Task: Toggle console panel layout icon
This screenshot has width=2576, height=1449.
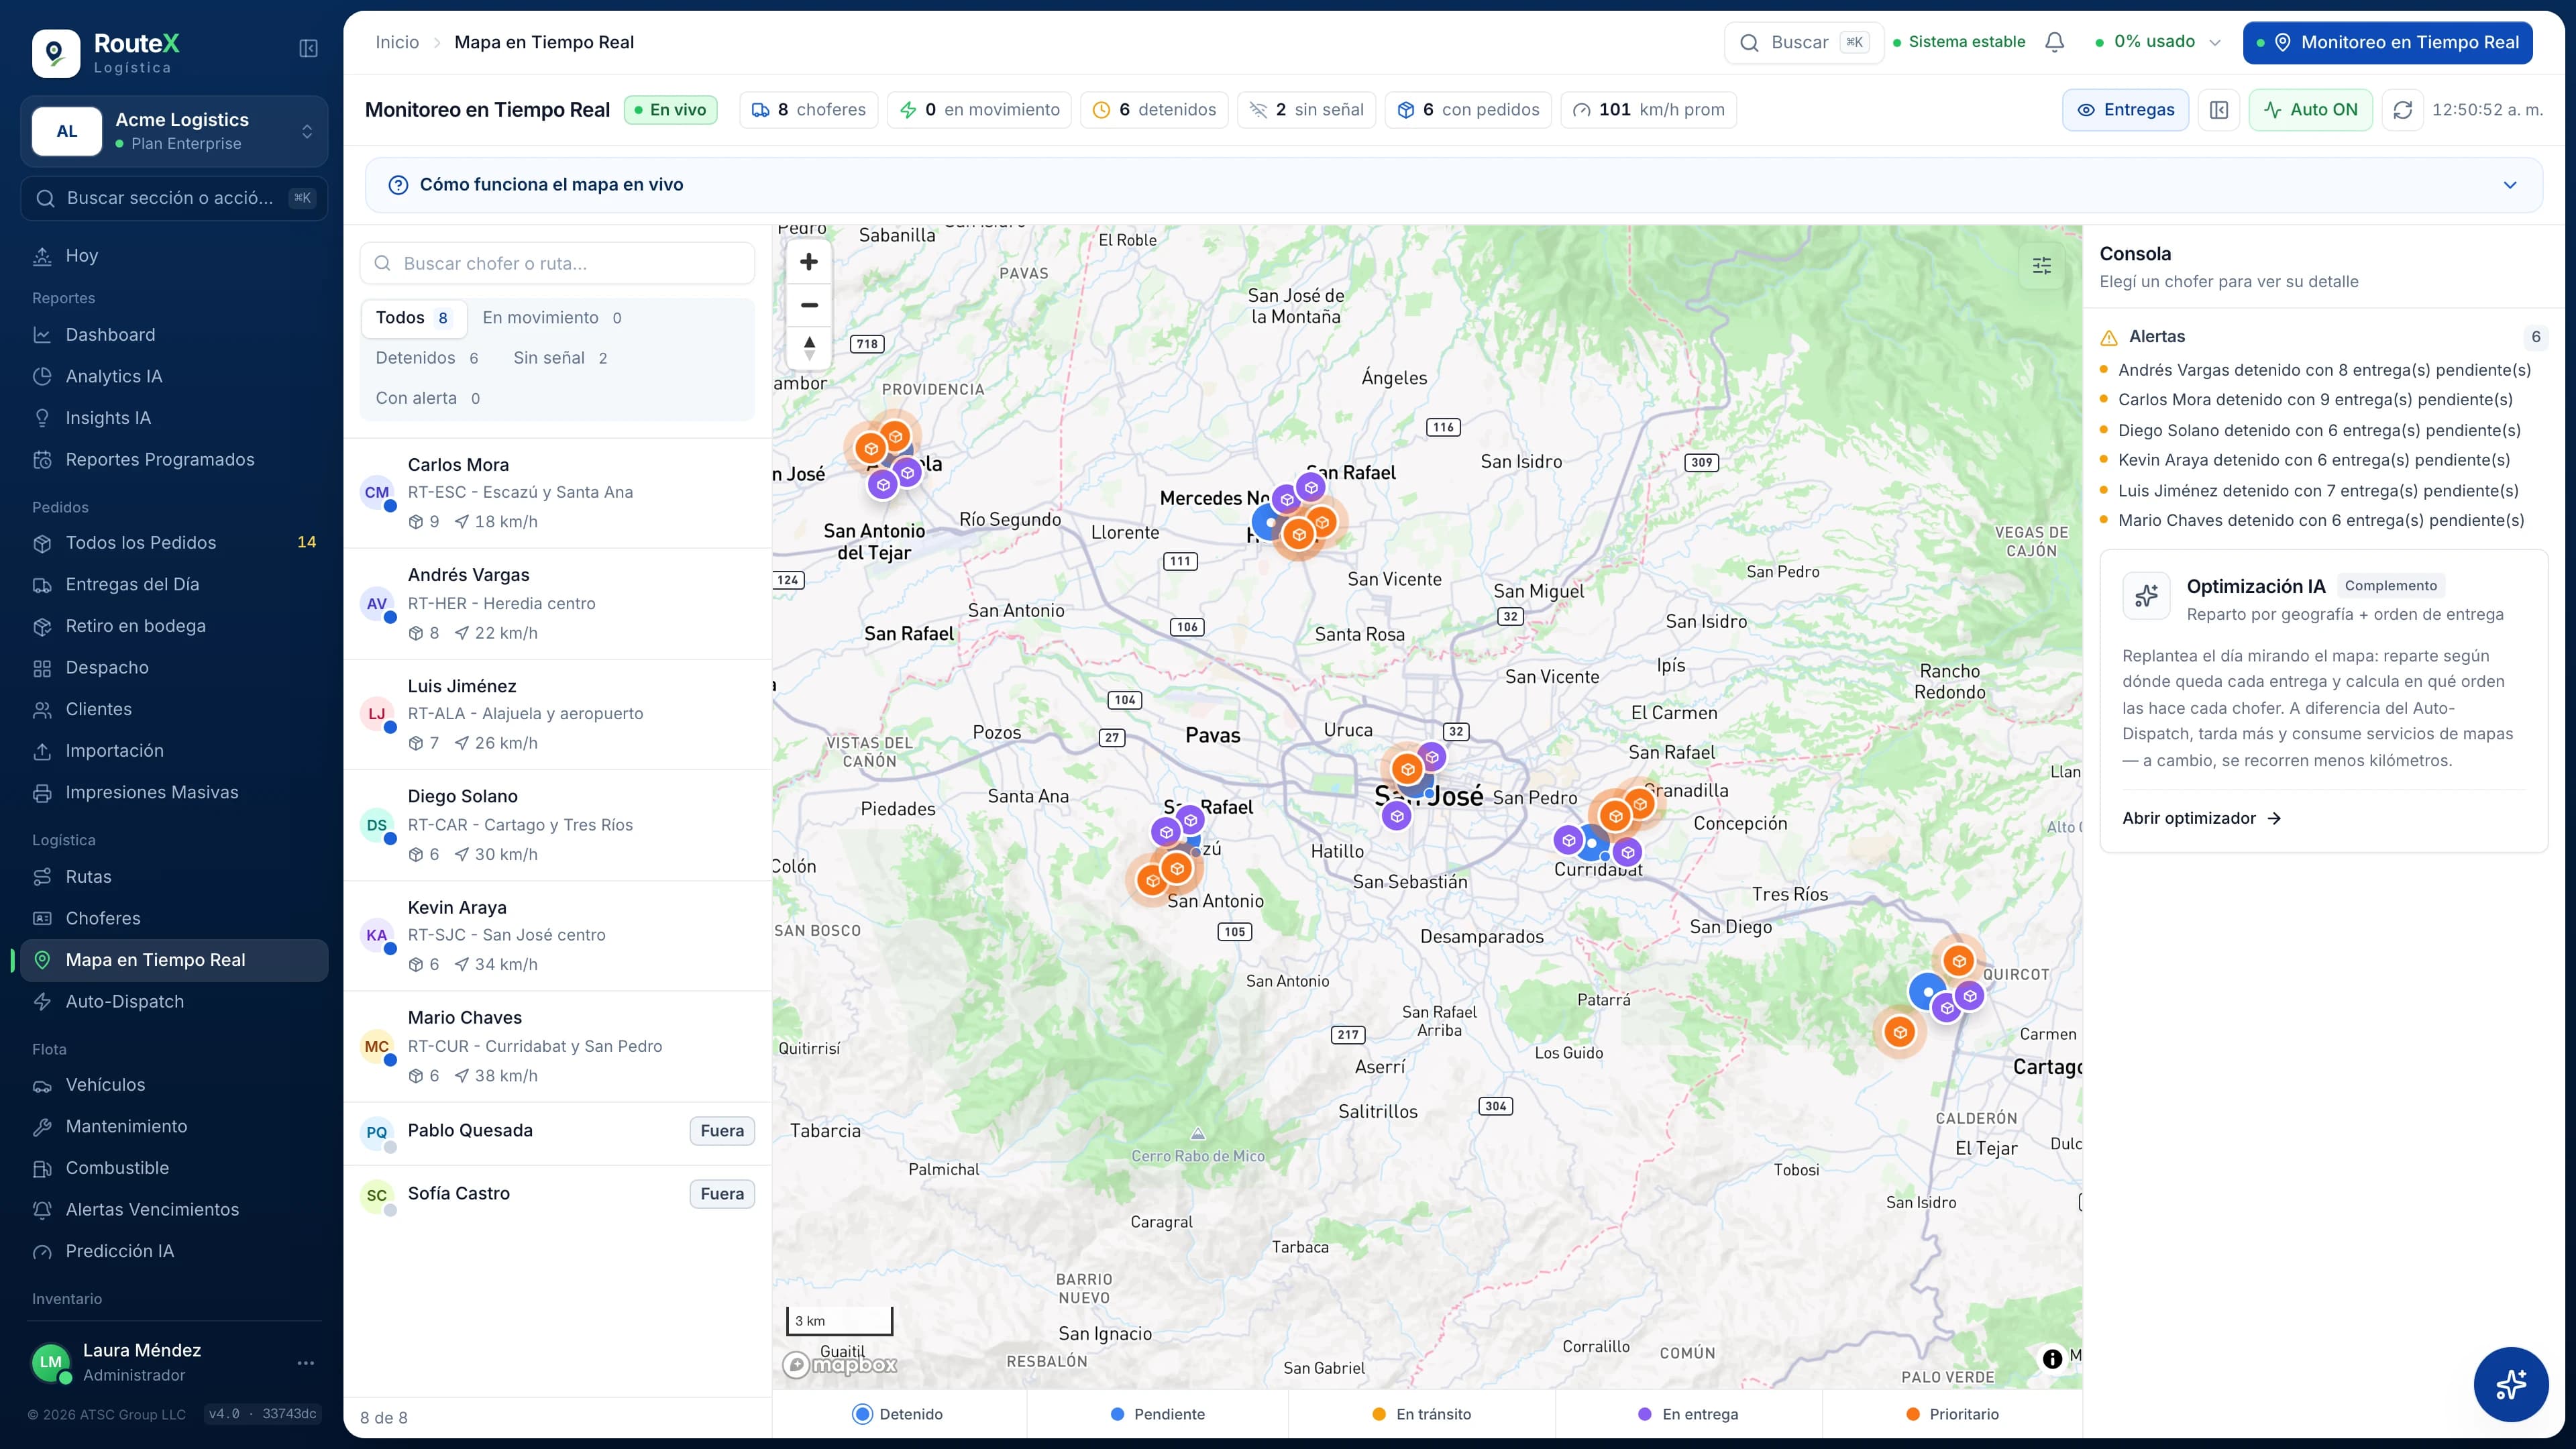Action: click(x=2218, y=110)
